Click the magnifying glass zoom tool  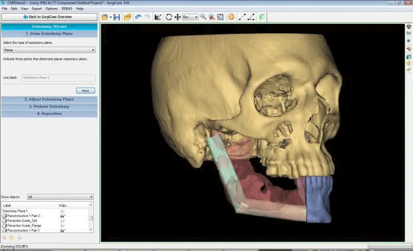(203, 17)
